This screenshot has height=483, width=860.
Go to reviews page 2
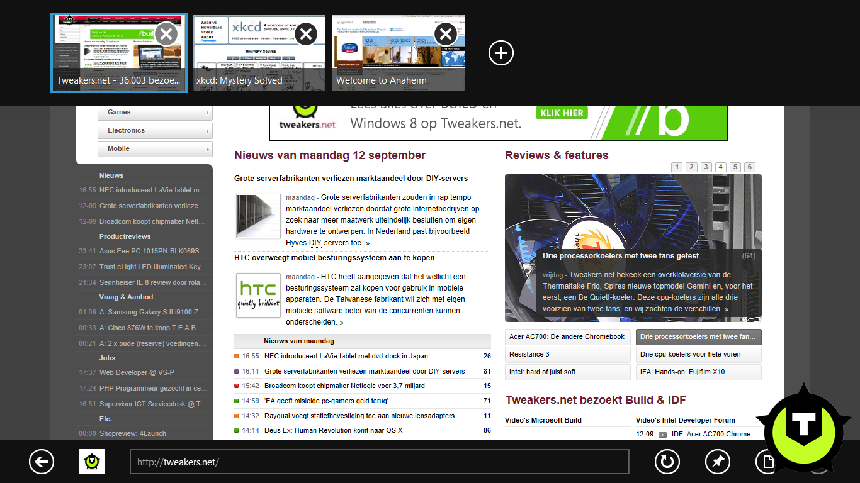691,167
